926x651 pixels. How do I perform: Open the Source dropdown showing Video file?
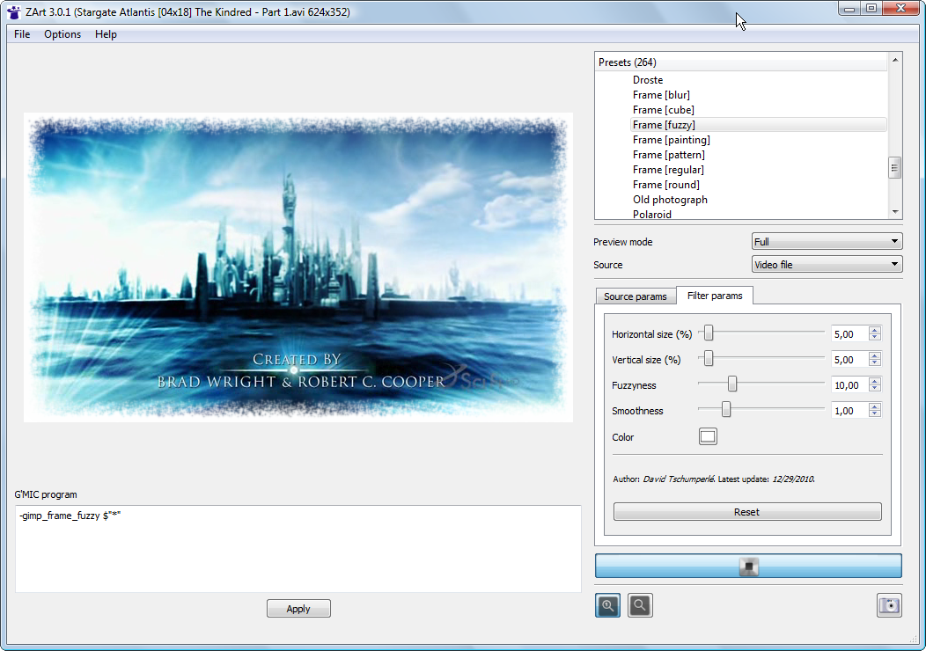pyautogui.click(x=827, y=265)
